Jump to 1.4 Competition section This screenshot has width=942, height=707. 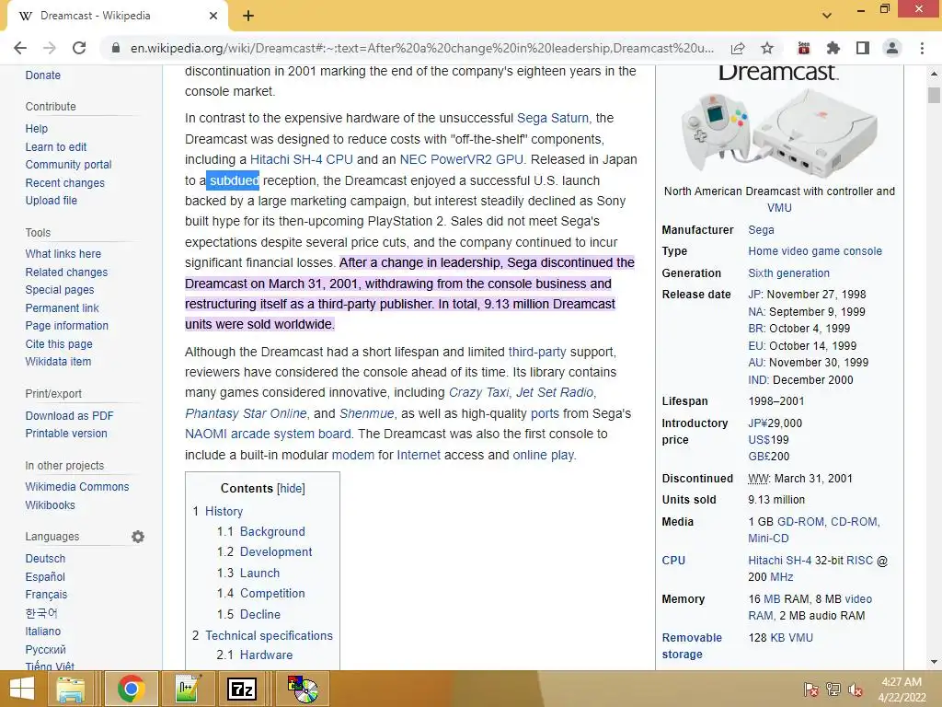click(x=272, y=594)
